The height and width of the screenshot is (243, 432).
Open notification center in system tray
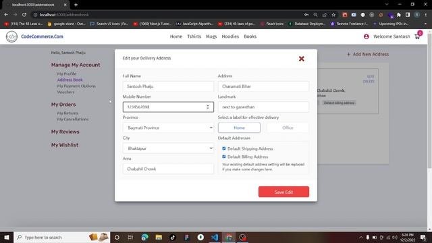(x=423, y=237)
